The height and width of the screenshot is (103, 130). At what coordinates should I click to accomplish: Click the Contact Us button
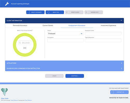coord(119,92)
